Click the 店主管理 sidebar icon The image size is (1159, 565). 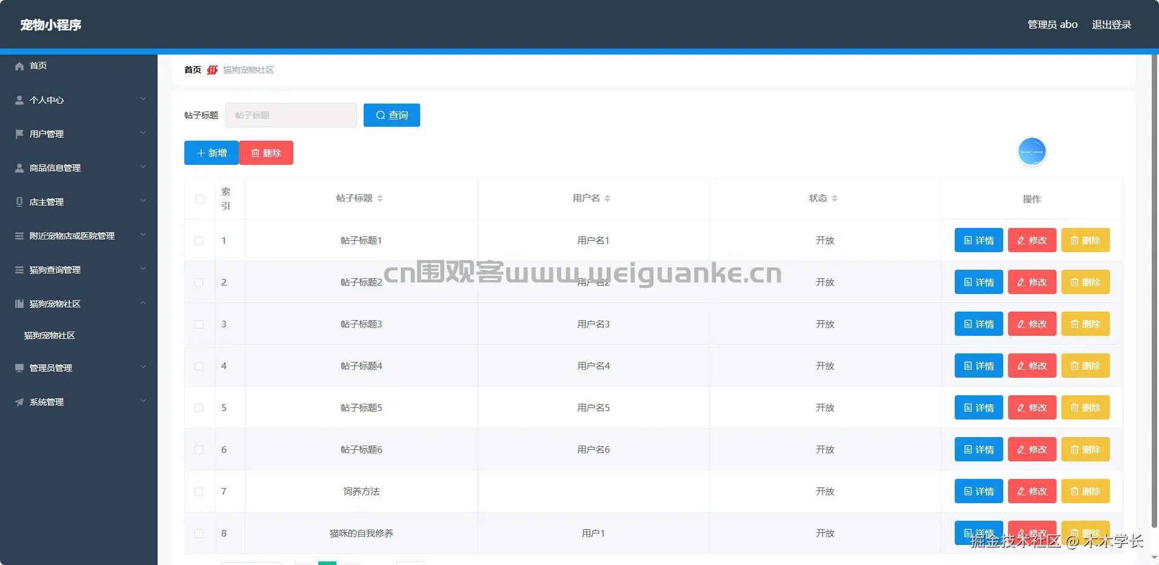pos(19,202)
